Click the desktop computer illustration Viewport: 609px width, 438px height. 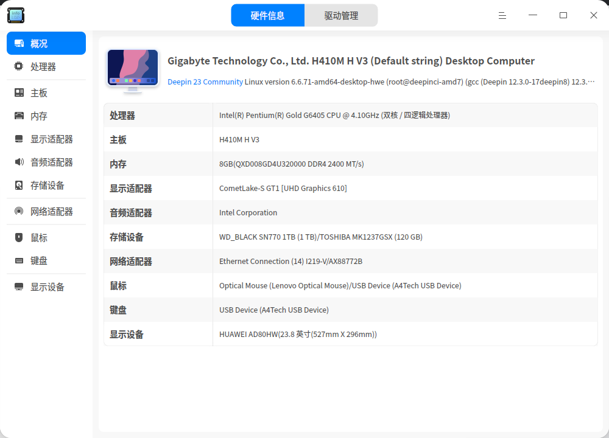[x=133, y=71]
